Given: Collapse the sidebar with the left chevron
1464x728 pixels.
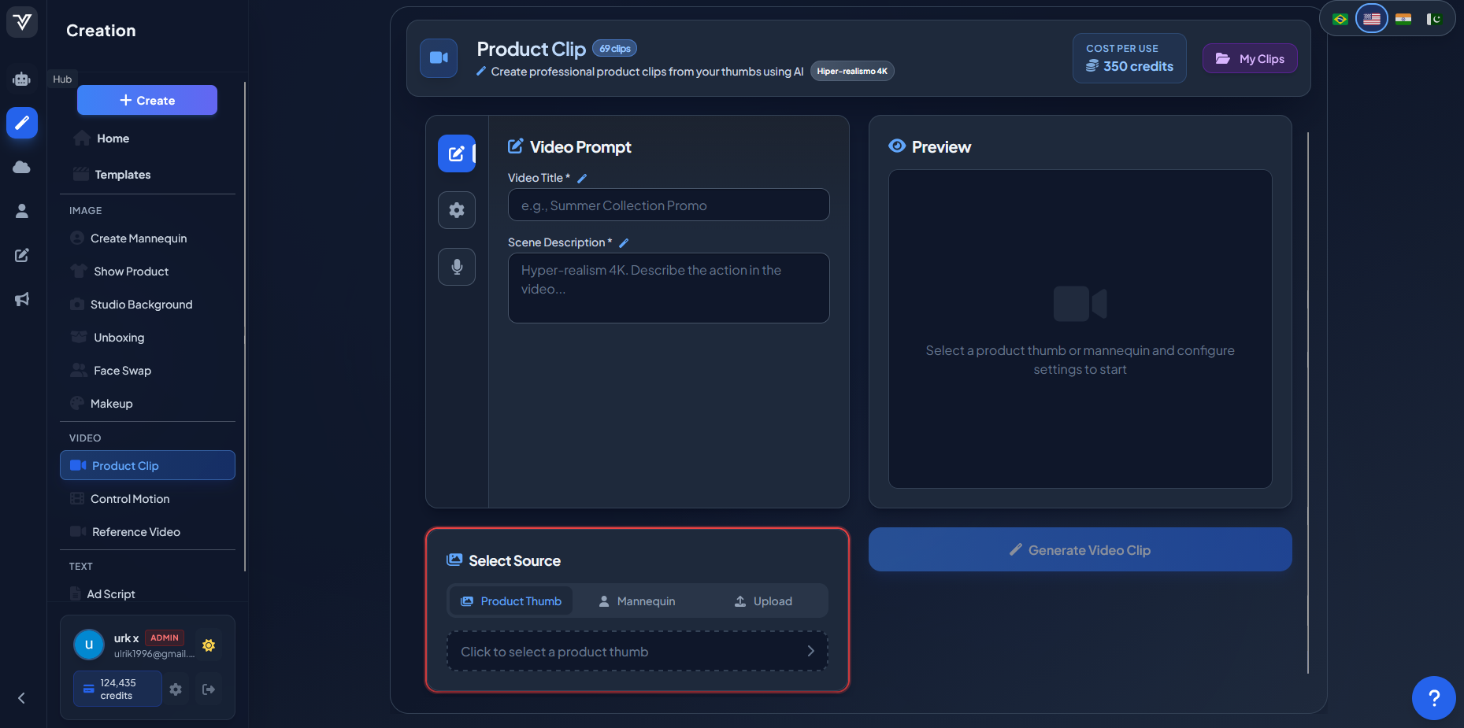Looking at the screenshot, I should (21, 698).
